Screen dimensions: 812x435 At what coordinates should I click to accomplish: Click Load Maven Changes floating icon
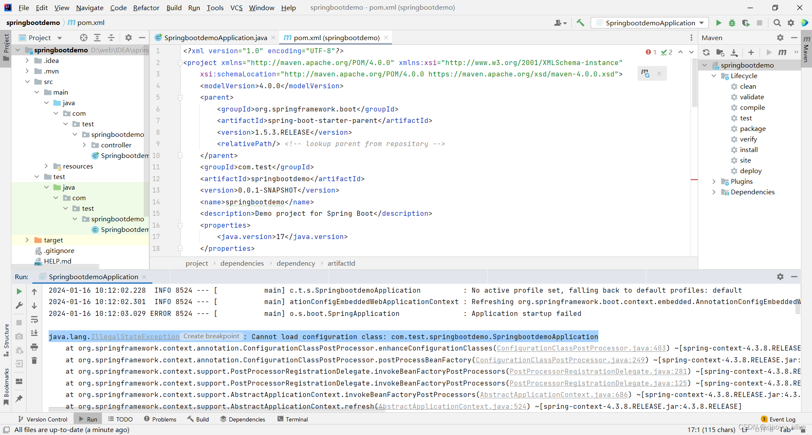pos(645,73)
